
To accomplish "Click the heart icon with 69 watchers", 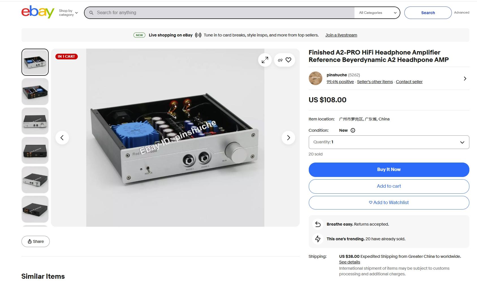I will pyautogui.click(x=284, y=60).
